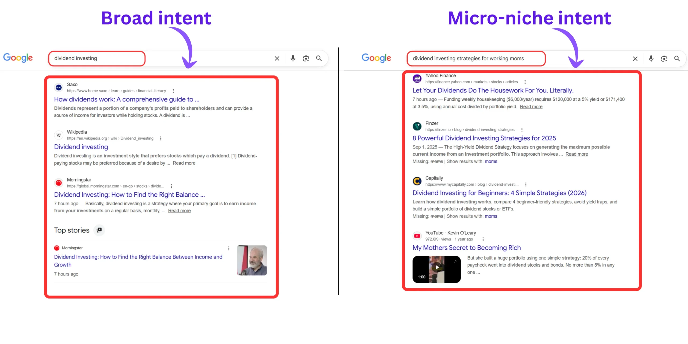Open 'How dividends work: A comprehensive guide to' result
The image size is (688, 344).
[x=127, y=99]
